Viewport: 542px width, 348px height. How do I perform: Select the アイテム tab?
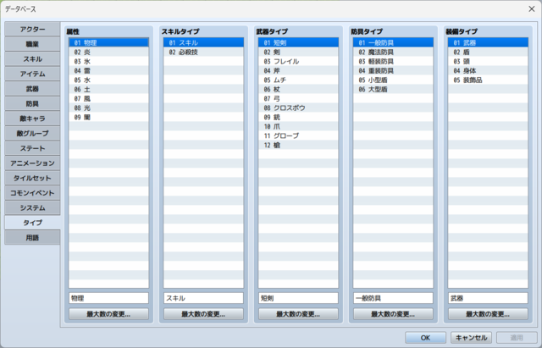[x=32, y=74]
